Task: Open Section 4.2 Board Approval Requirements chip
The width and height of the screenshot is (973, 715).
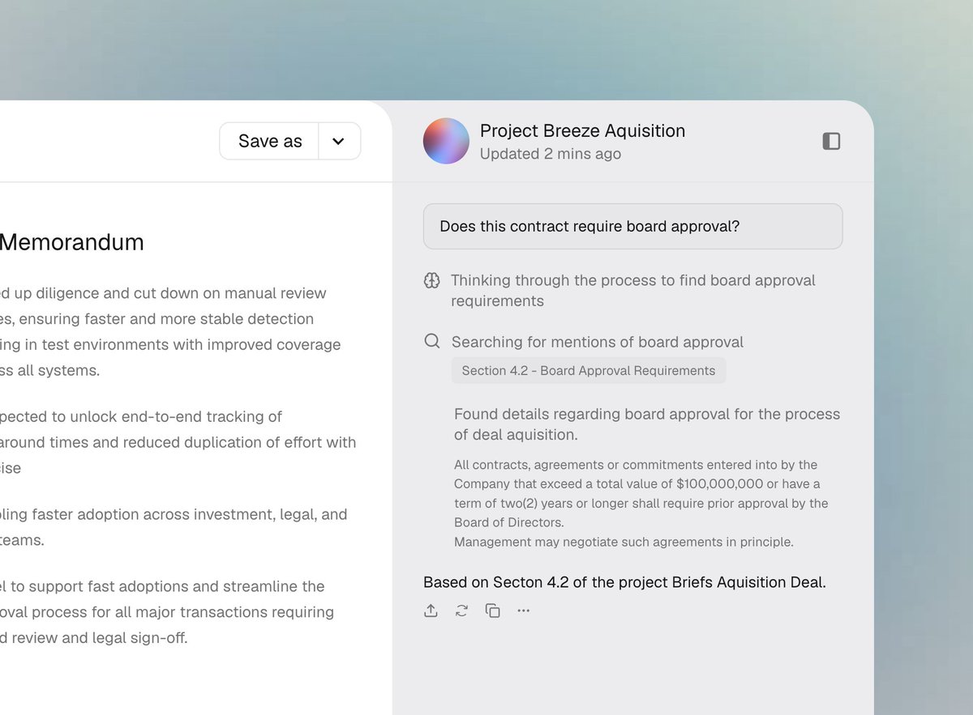Action: (x=589, y=371)
